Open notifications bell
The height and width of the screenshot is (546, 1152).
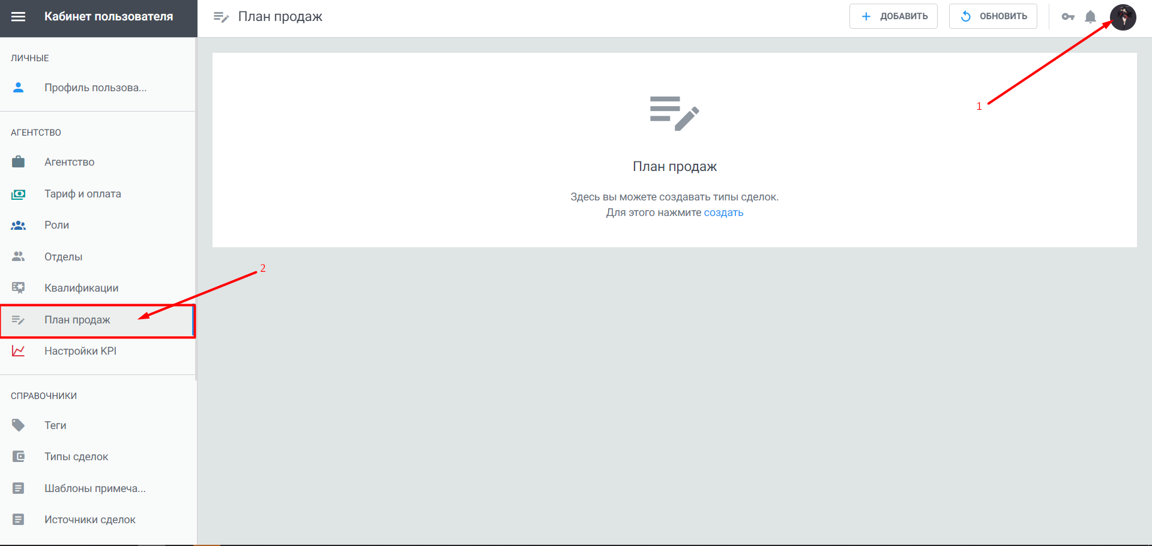pos(1091,17)
